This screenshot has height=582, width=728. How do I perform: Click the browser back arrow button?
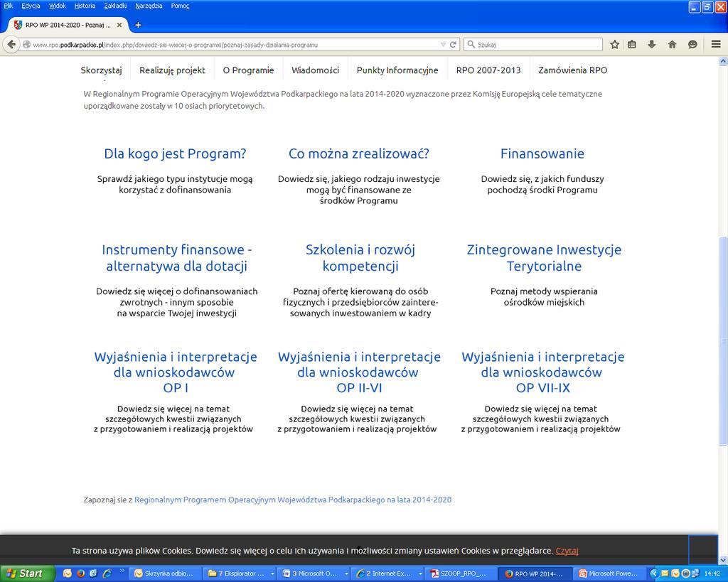coord(11,45)
